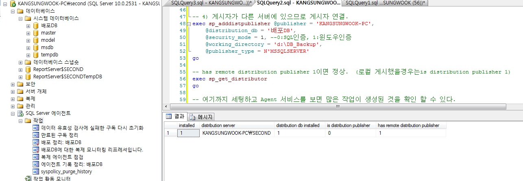Click the job icon for 배포 정리: 배포DB
Viewport: 523px width, 181px height.
[36, 142]
